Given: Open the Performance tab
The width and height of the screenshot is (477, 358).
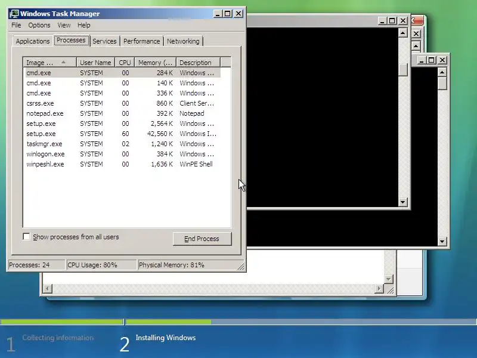Looking at the screenshot, I should coord(141,41).
